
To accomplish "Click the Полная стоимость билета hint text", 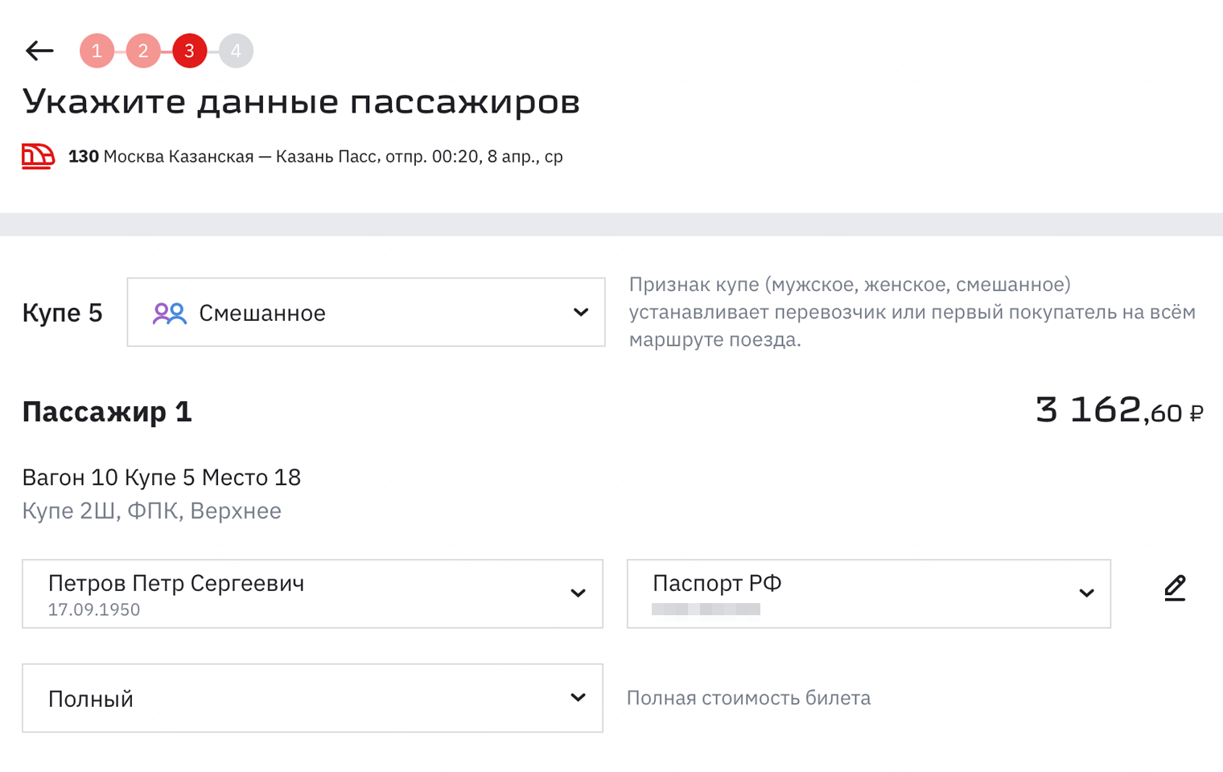I will (x=748, y=698).
